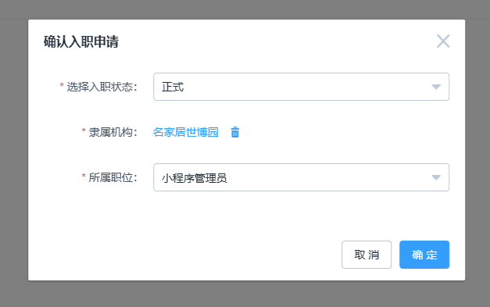Click the gray overlay below the dialog
Screen dimensions: 490x307
tap(245, 294)
